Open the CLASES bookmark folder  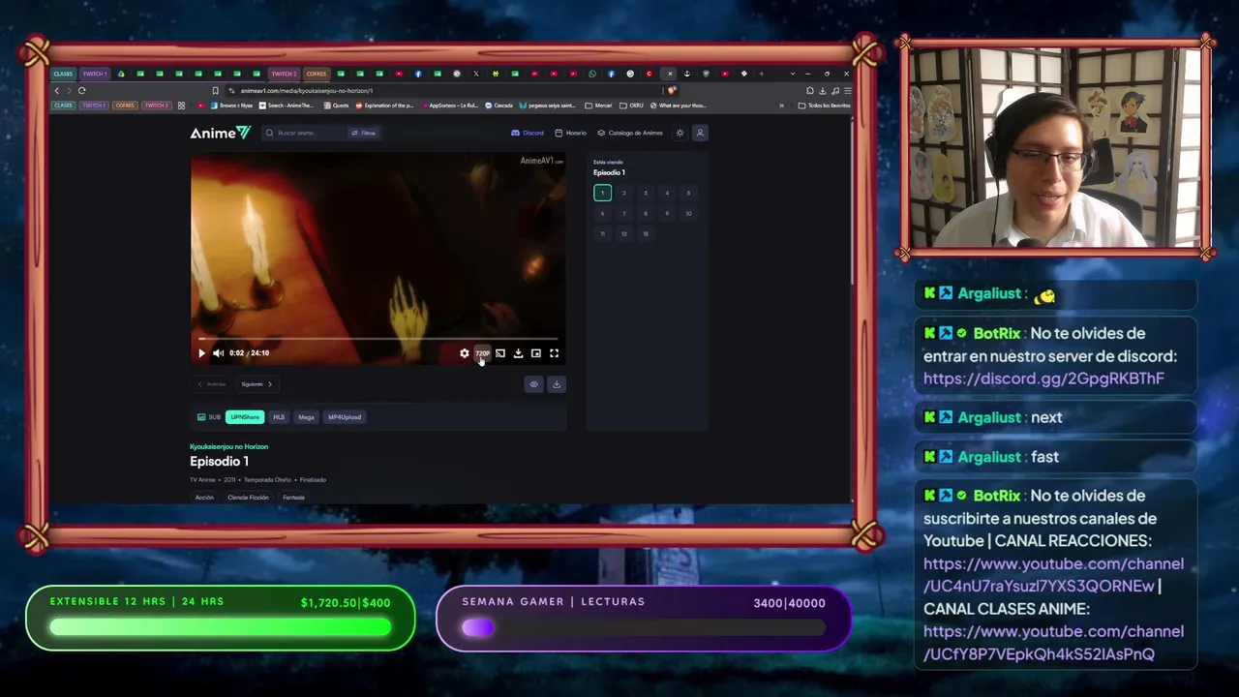coord(63,106)
